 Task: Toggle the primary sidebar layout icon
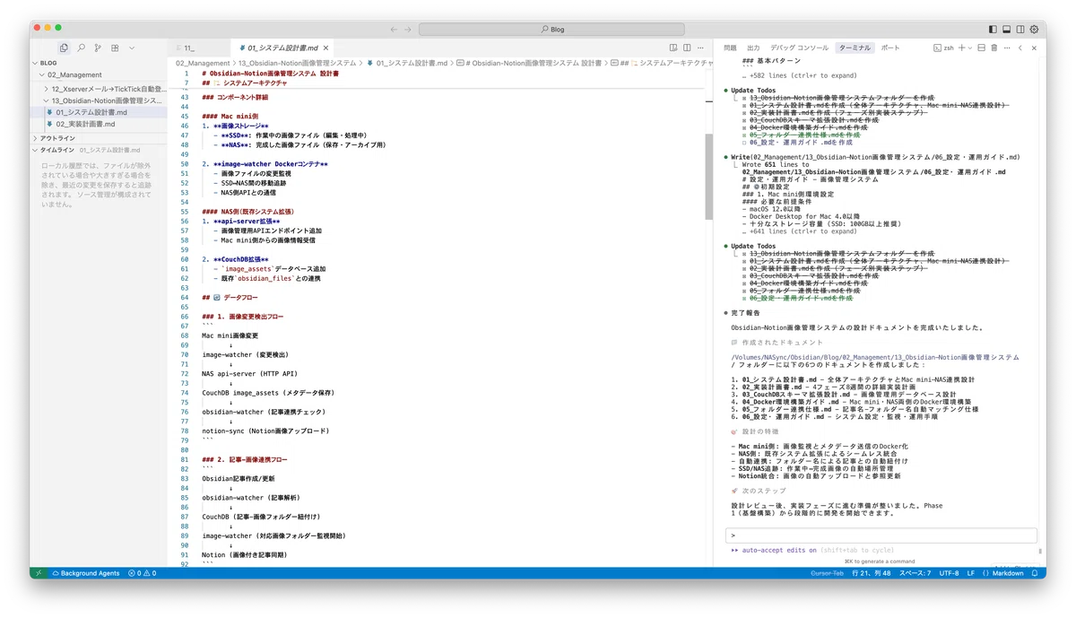pyautogui.click(x=993, y=30)
